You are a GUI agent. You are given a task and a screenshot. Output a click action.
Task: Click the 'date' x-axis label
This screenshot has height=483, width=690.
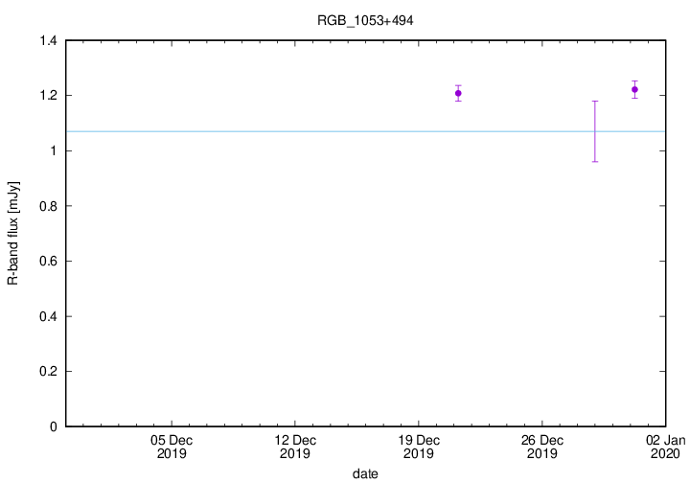click(x=365, y=473)
